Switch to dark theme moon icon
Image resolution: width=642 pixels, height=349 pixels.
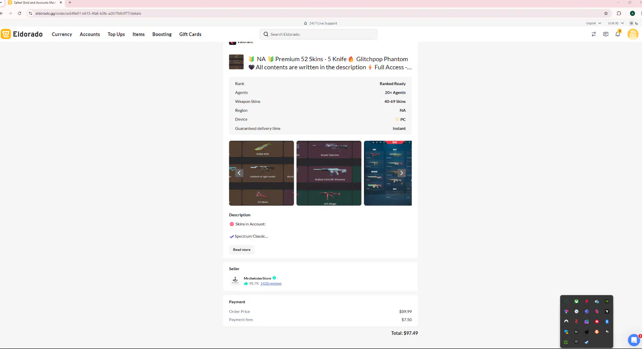click(637, 23)
